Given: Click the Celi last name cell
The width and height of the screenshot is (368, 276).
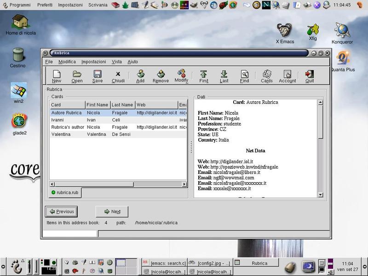Looking at the screenshot, I should pos(116,120).
